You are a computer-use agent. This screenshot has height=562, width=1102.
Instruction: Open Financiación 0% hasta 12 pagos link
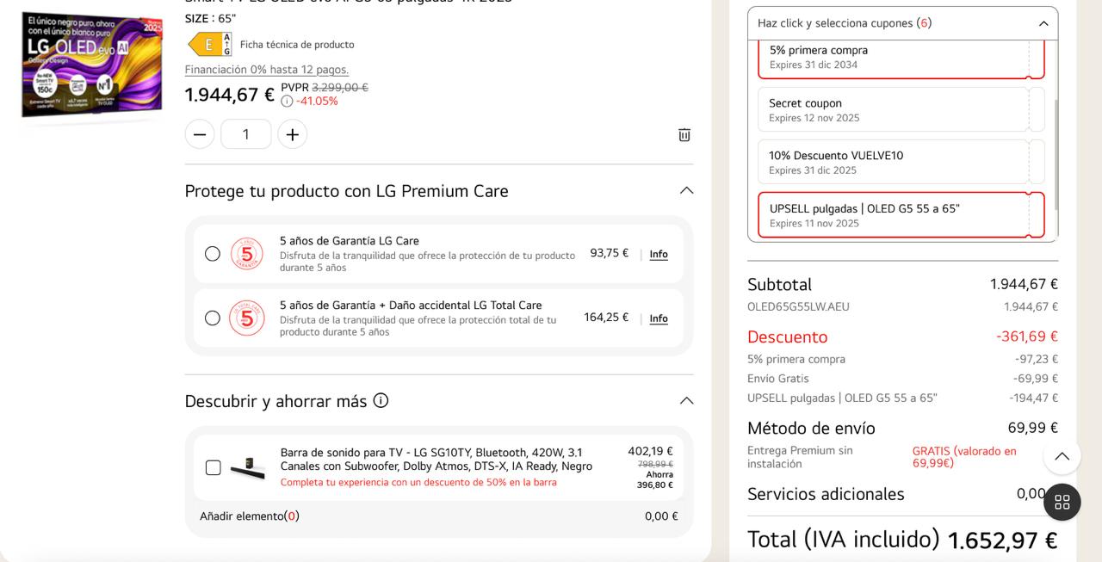[x=267, y=70]
